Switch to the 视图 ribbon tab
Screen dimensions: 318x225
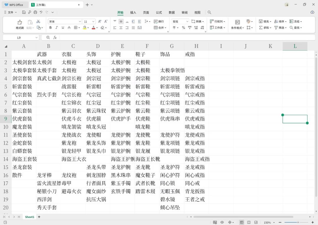pos(197,12)
